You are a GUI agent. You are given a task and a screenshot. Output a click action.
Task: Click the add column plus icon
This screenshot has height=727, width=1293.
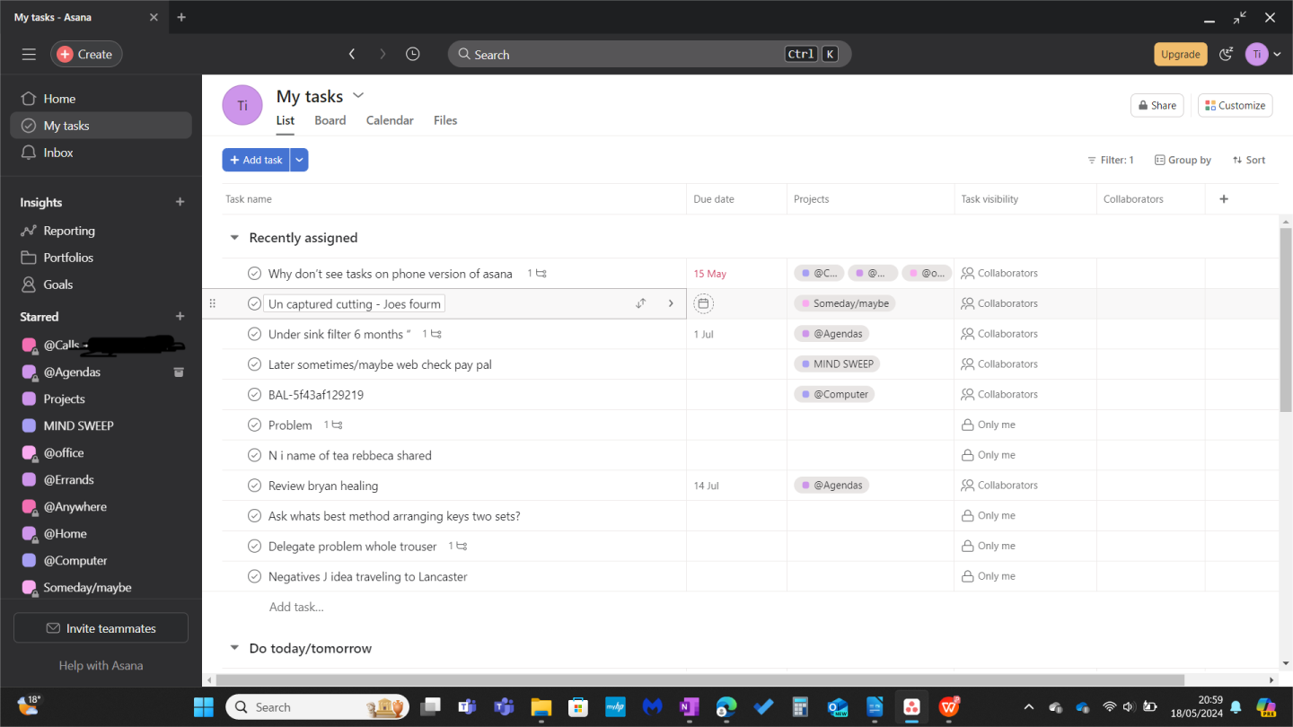[x=1224, y=199]
